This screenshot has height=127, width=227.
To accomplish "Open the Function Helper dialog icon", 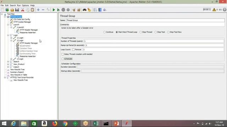I will (x=95, y=10).
